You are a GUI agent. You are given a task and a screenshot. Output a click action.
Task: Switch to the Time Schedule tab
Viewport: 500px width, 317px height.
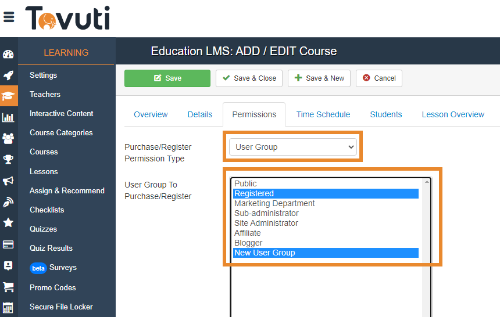click(323, 114)
